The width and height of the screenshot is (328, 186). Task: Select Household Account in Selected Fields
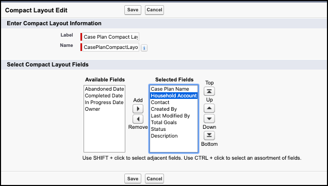pos(174,96)
